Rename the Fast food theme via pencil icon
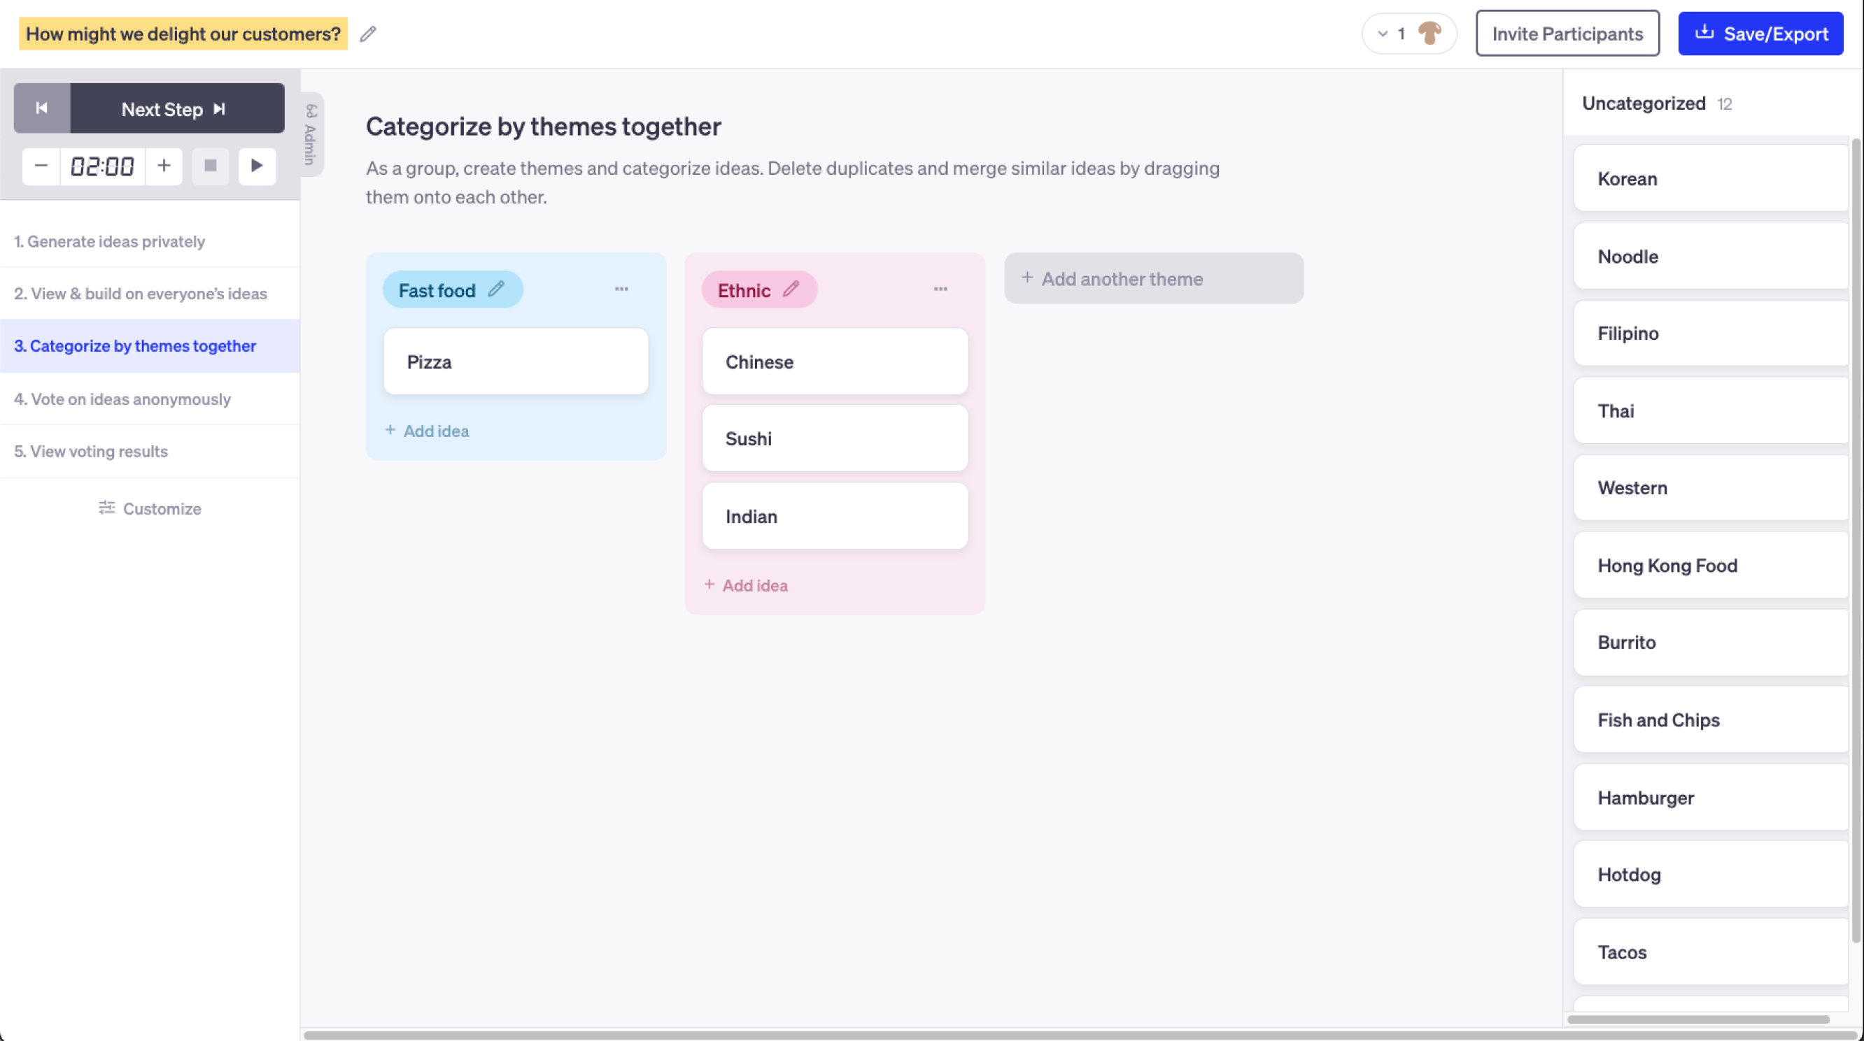 click(x=495, y=289)
